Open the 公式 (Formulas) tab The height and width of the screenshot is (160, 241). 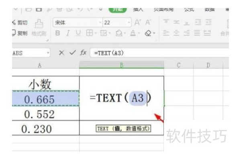coord(189,10)
